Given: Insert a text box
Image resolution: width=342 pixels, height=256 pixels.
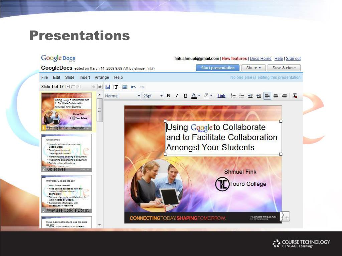Looking at the screenshot, I should click(116, 87).
